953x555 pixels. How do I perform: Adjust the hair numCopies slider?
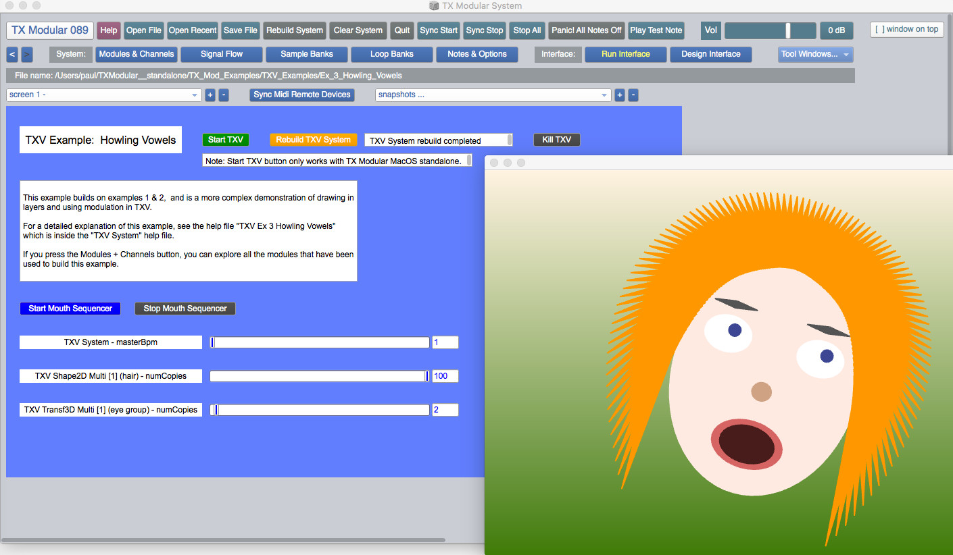pos(319,376)
